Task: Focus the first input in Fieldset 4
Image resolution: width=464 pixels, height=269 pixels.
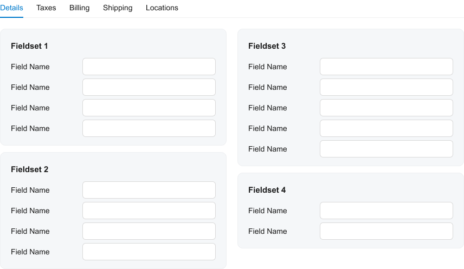Action: pos(386,211)
